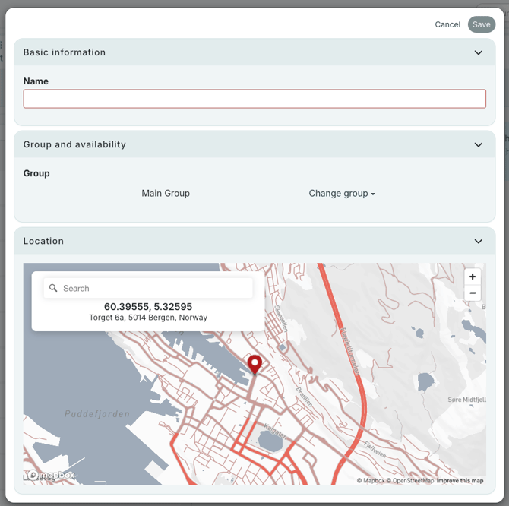This screenshot has height=506, width=509.
Task: Save the new entry
Action: [x=482, y=24]
